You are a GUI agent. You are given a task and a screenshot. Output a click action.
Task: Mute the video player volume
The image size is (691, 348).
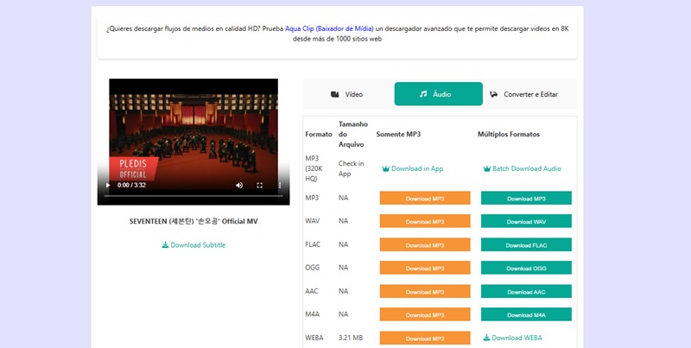[x=239, y=185]
